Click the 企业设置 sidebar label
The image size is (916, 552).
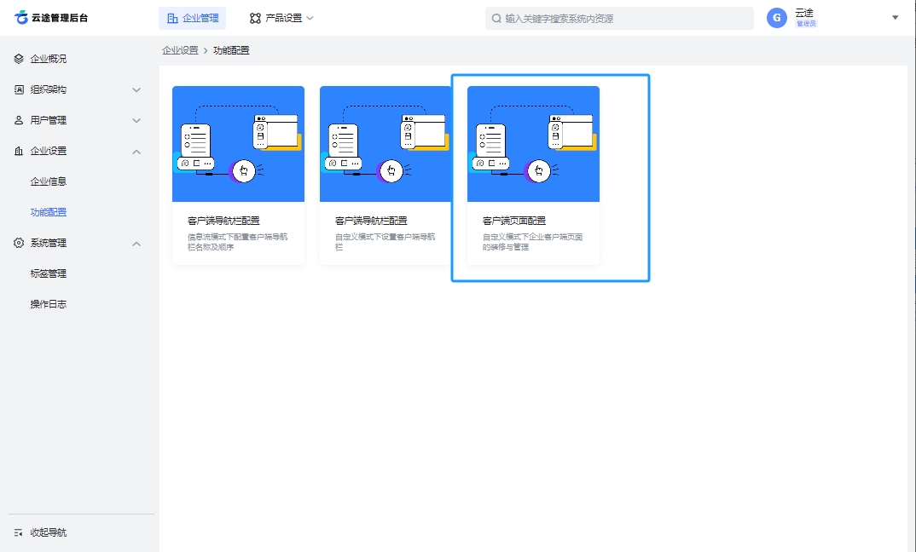[x=49, y=151]
